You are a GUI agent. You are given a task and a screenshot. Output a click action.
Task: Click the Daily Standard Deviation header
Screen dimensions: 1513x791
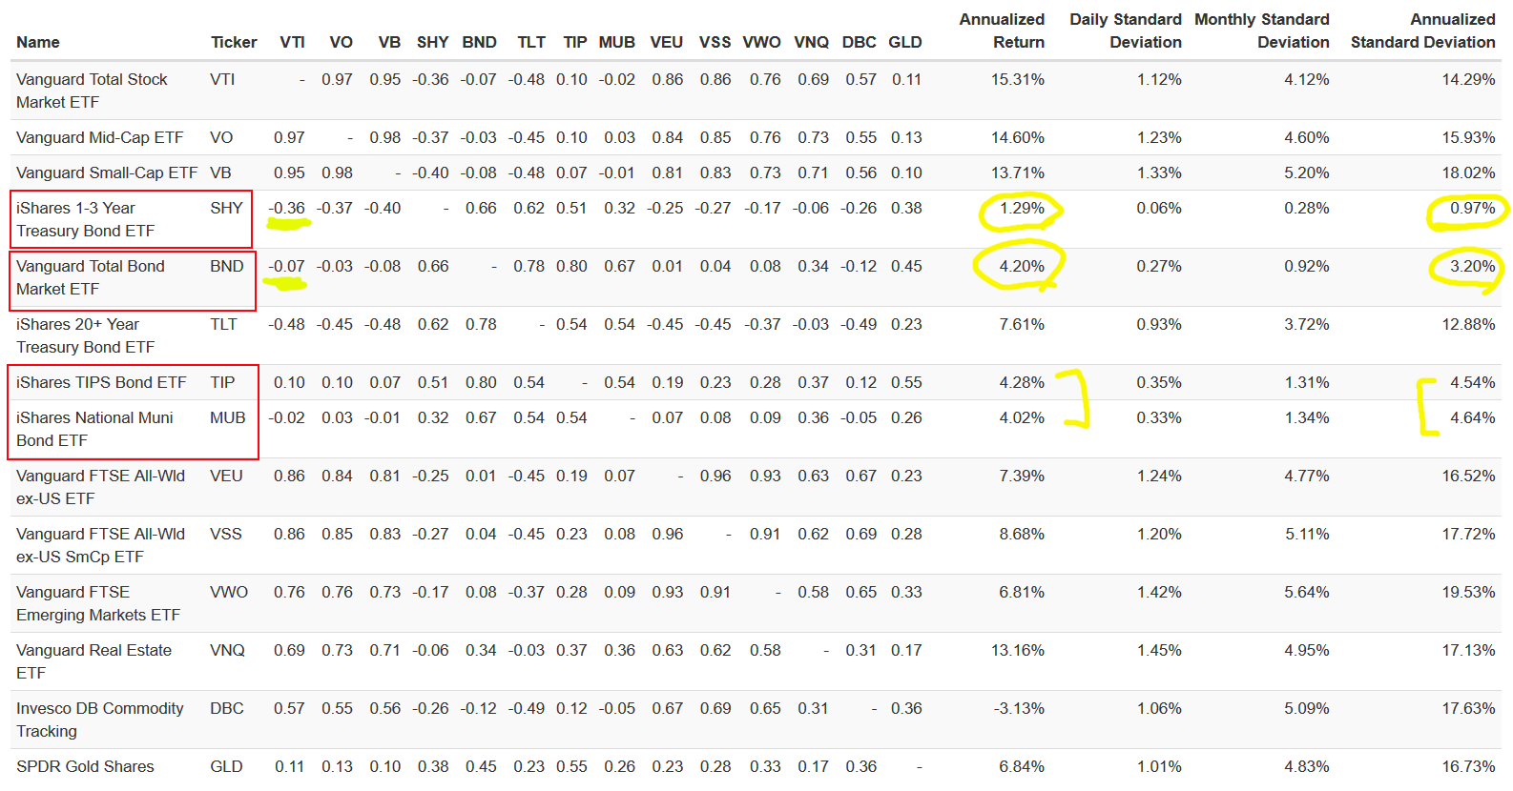pyautogui.click(x=1126, y=30)
